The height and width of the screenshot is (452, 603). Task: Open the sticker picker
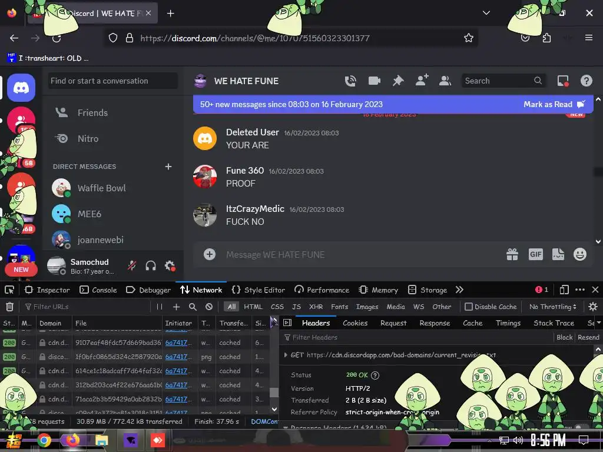click(x=558, y=254)
